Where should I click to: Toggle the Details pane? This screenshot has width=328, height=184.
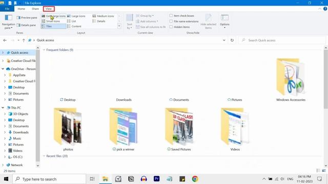pos(26,25)
